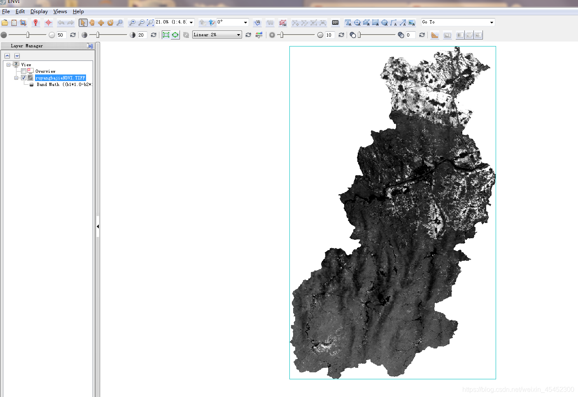
Task: Open the Views menu
Action: pyautogui.click(x=60, y=12)
